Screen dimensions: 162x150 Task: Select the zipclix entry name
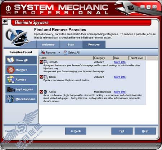point(53,77)
